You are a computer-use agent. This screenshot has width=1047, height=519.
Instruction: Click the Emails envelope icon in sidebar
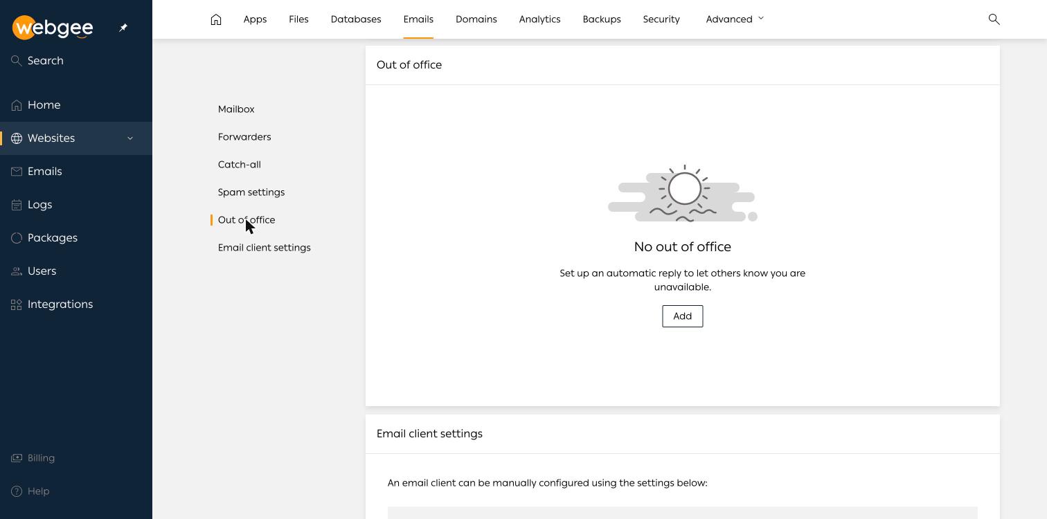17,172
